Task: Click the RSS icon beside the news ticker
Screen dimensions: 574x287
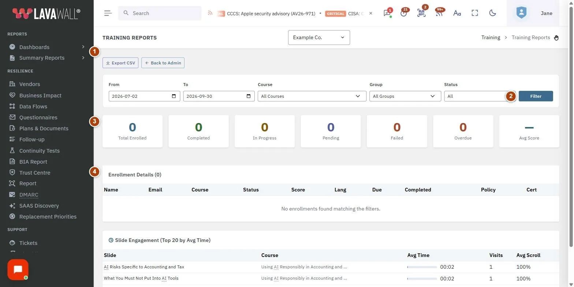Action: coord(210,13)
